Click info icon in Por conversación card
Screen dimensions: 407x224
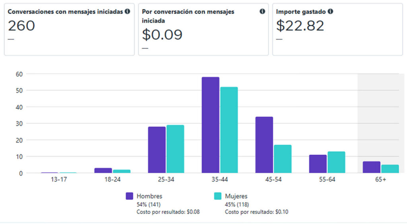click(x=262, y=12)
